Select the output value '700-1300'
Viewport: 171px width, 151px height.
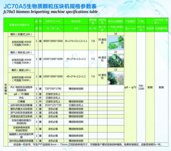click(141, 87)
